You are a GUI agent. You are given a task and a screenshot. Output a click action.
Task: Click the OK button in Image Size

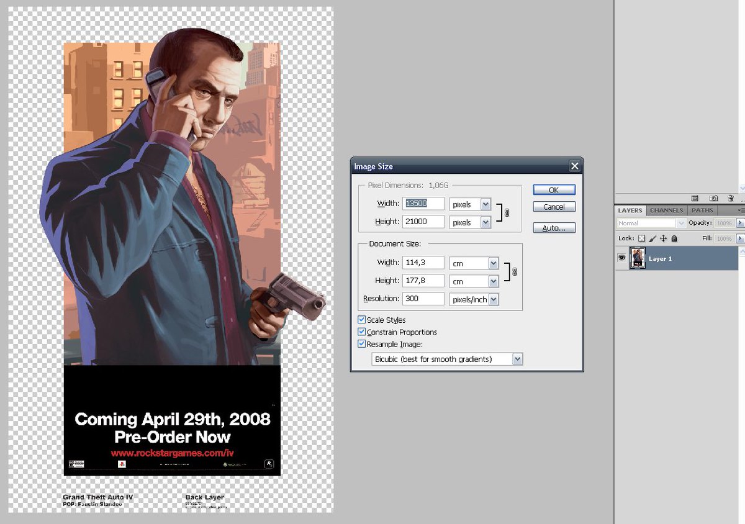554,190
